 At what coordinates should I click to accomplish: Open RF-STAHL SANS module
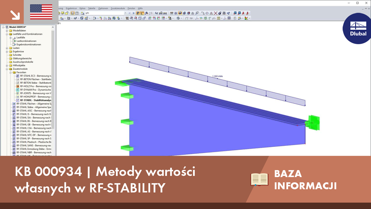(34, 146)
